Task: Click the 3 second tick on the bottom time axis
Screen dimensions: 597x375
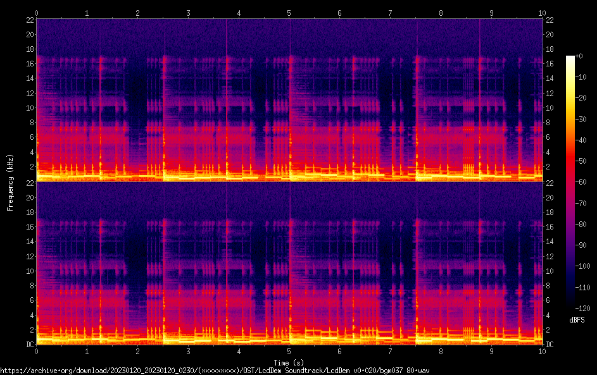Action: click(188, 350)
